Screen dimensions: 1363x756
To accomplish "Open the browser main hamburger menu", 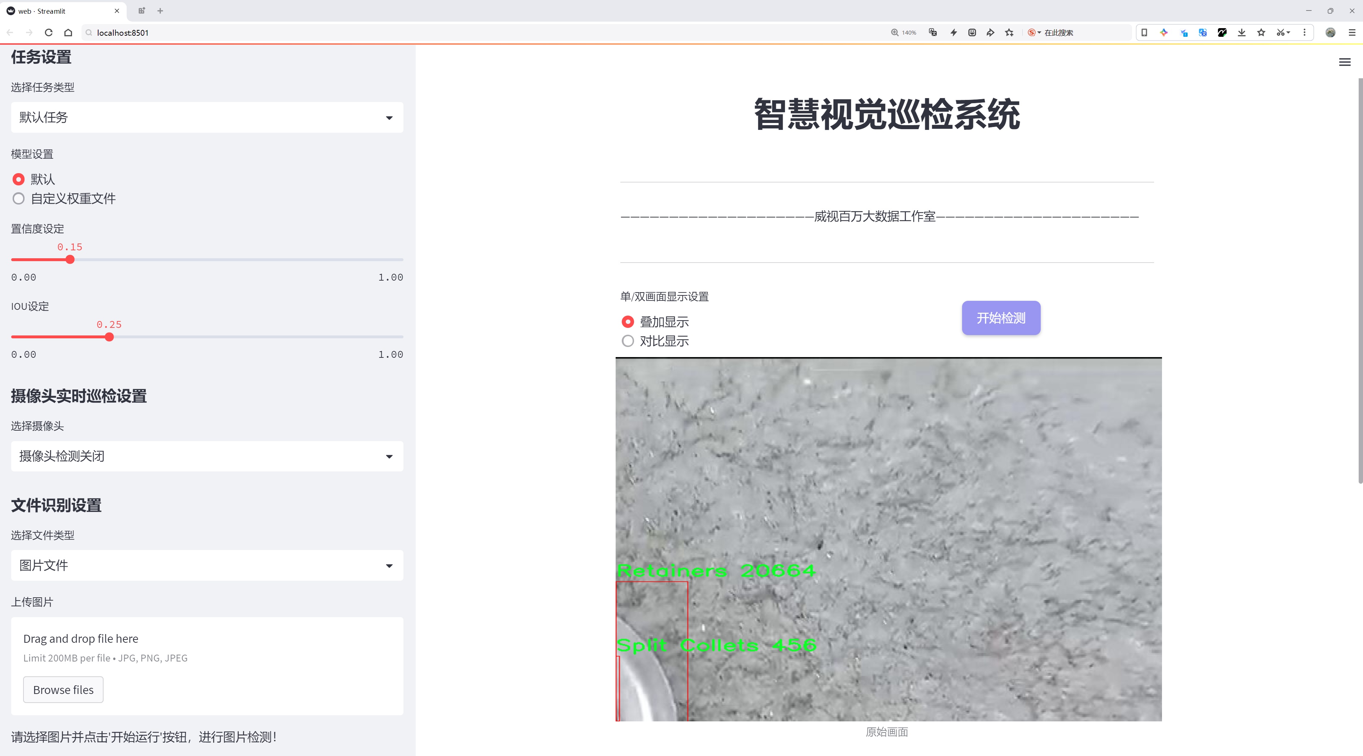I will 1352,33.
